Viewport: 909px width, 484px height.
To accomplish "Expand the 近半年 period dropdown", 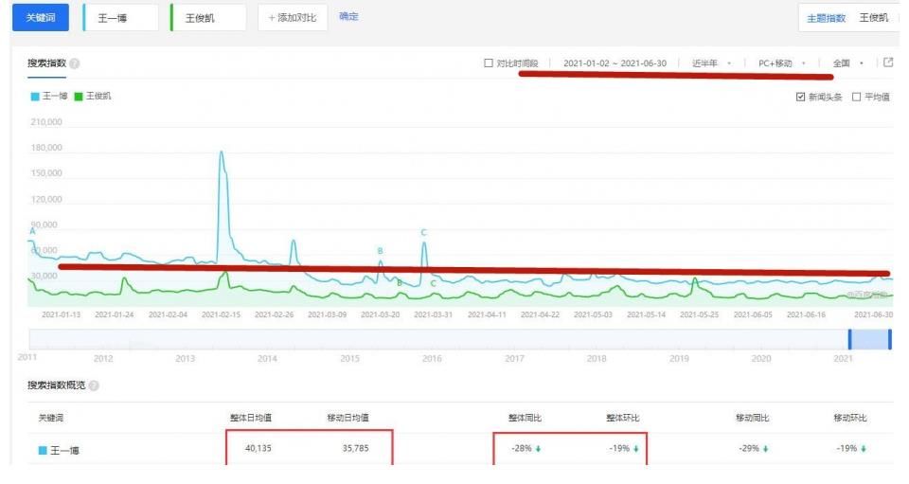I will pos(711,63).
